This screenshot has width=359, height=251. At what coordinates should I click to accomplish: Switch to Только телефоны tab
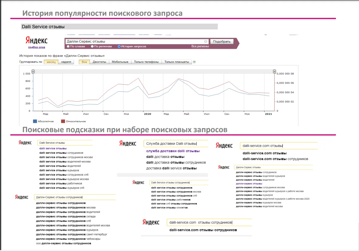click(x=146, y=62)
